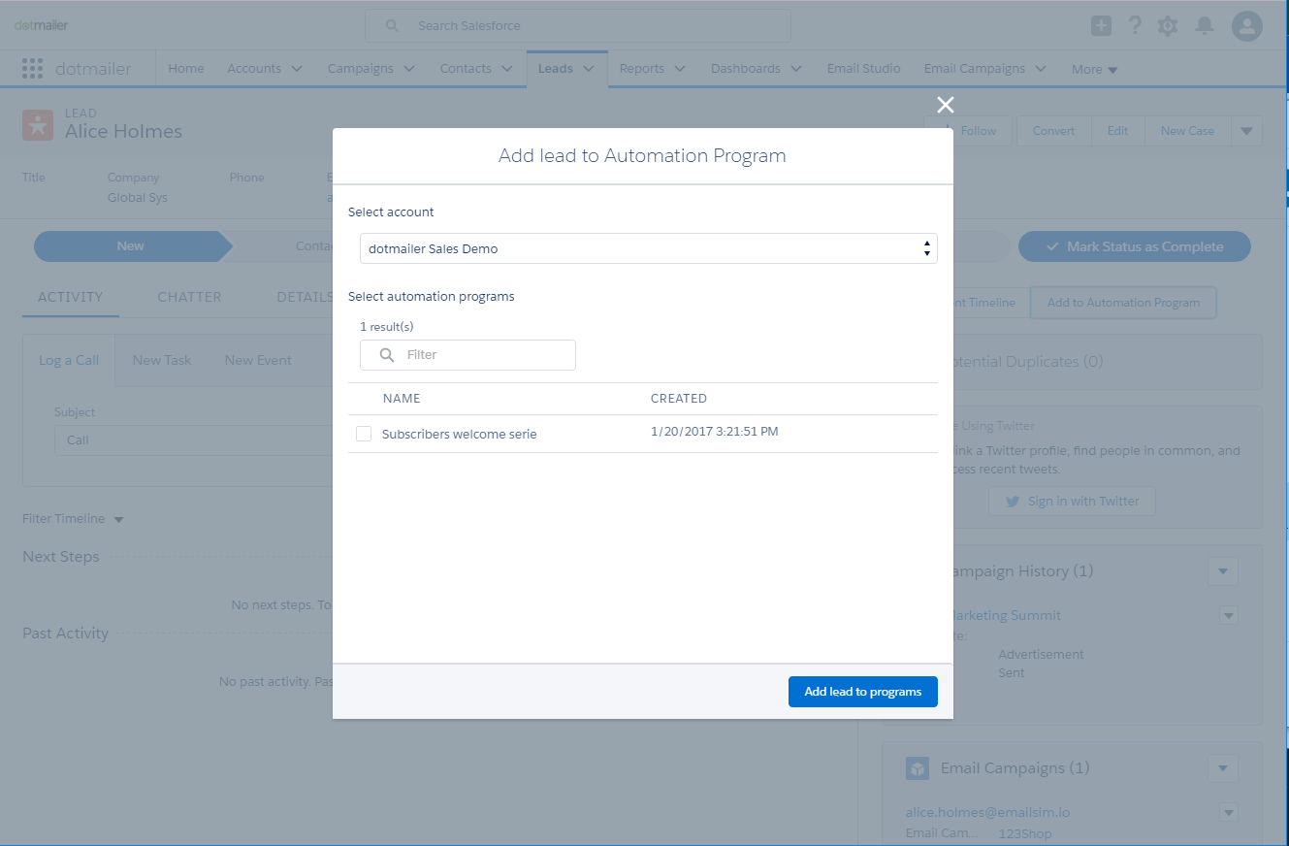Open notifications via the bell icon
Screen dimensions: 1289x846
click(1205, 25)
